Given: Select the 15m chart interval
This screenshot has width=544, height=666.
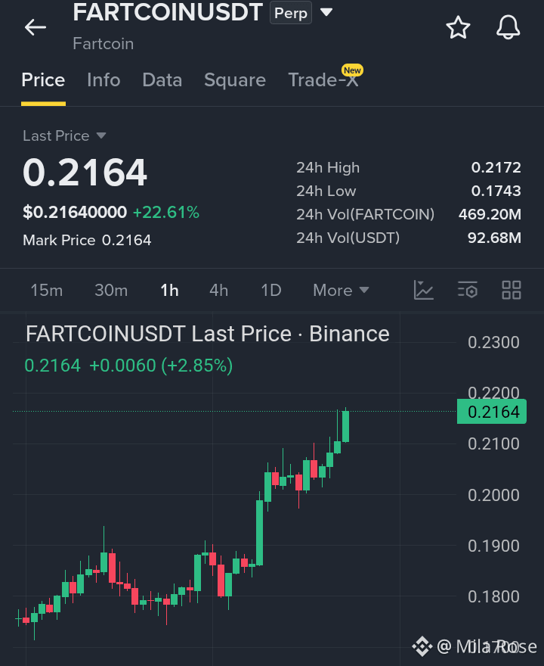Looking at the screenshot, I should pyautogui.click(x=47, y=291).
